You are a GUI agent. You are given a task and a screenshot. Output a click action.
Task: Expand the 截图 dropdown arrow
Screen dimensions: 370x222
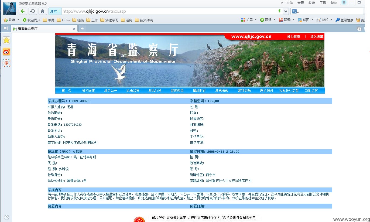(x=312, y=20)
